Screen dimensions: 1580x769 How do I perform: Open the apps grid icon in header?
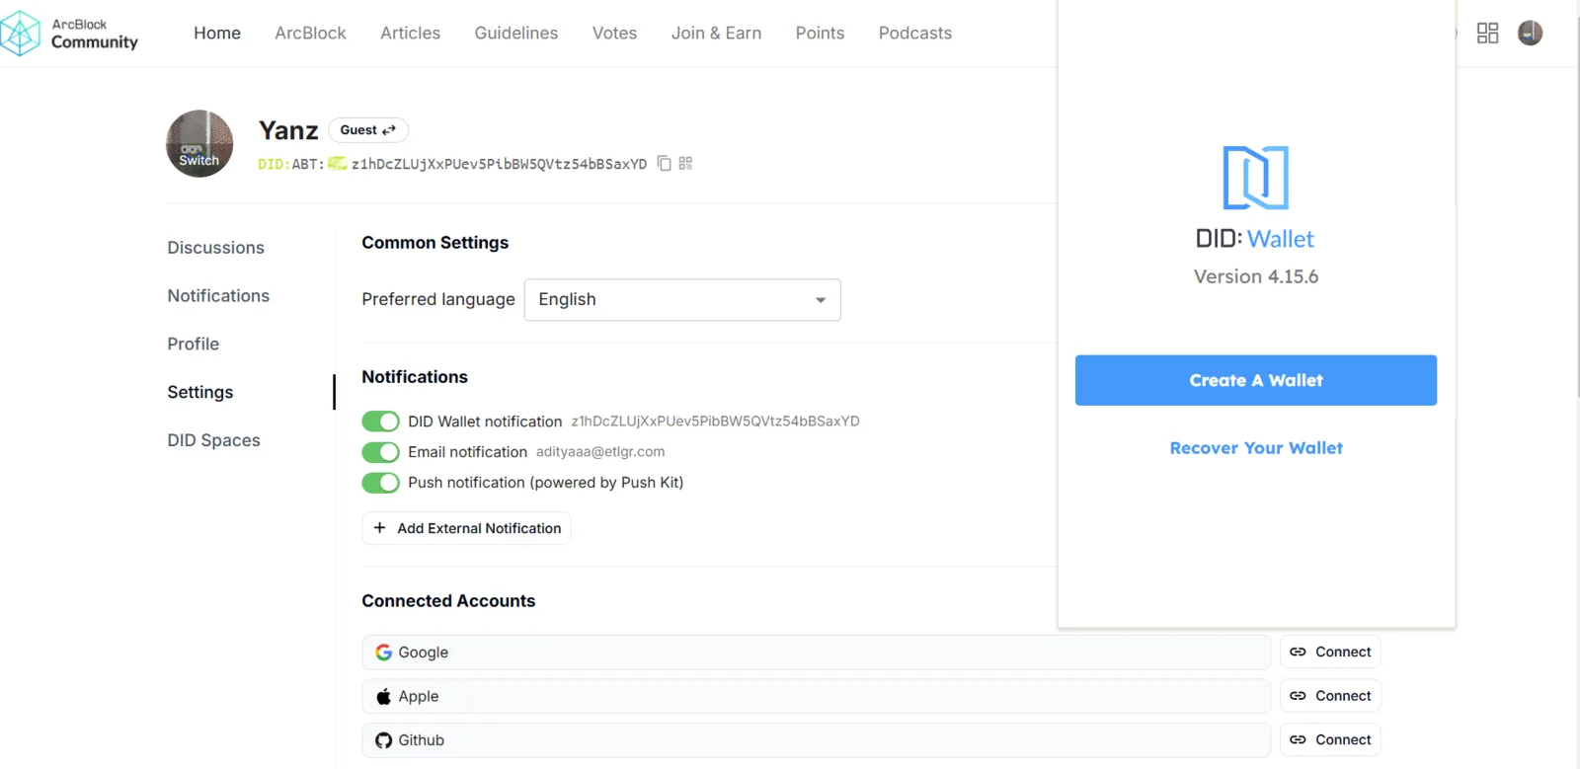coord(1487,34)
